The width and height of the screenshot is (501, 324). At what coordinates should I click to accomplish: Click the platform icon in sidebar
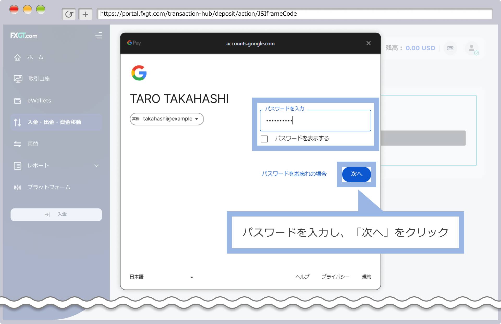pyautogui.click(x=17, y=187)
